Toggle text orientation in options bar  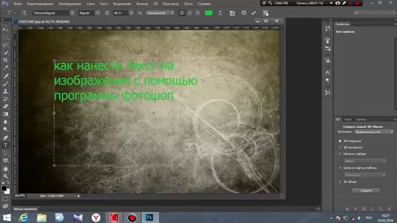tap(24, 13)
